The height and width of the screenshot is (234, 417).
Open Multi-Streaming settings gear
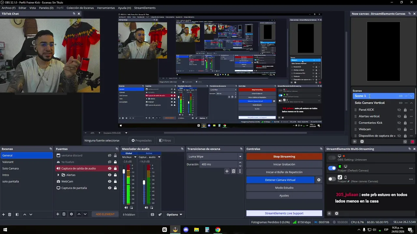point(337,214)
